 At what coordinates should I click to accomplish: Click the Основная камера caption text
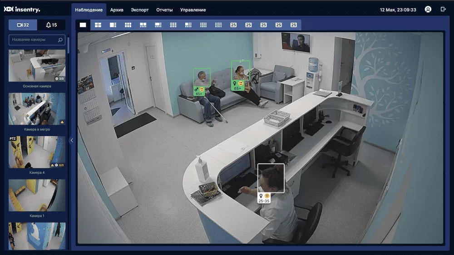[x=37, y=86]
